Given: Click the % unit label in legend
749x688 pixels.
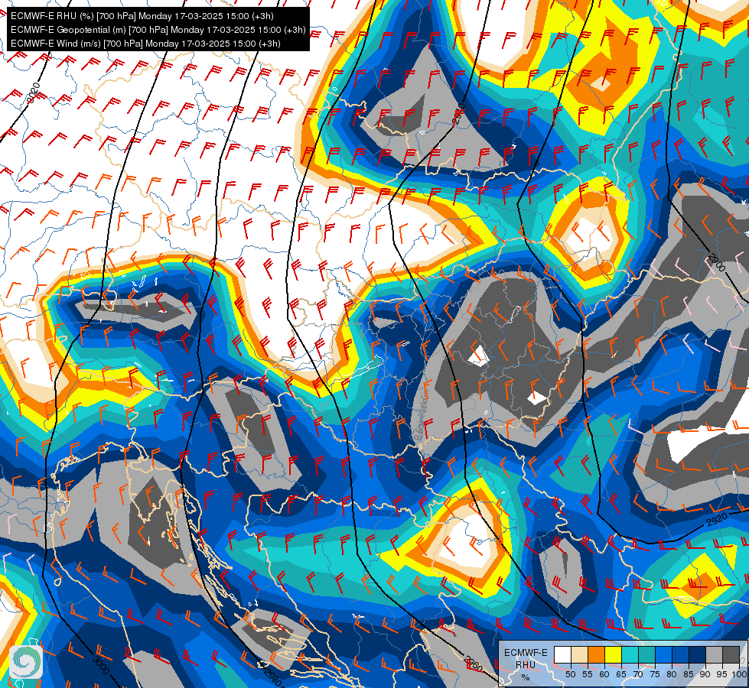Looking at the screenshot, I should click(x=526, y=677).
